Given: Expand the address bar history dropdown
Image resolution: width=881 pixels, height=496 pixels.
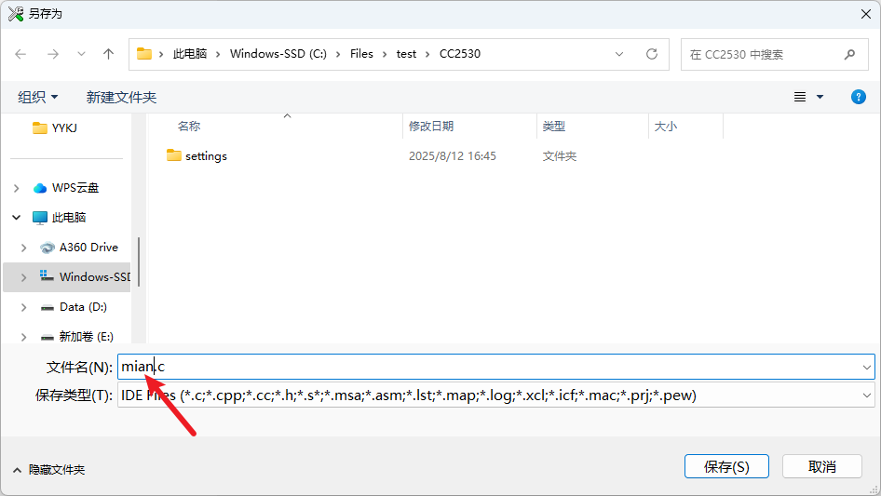Looking at the screenshot, I should [x=619, y=54].
